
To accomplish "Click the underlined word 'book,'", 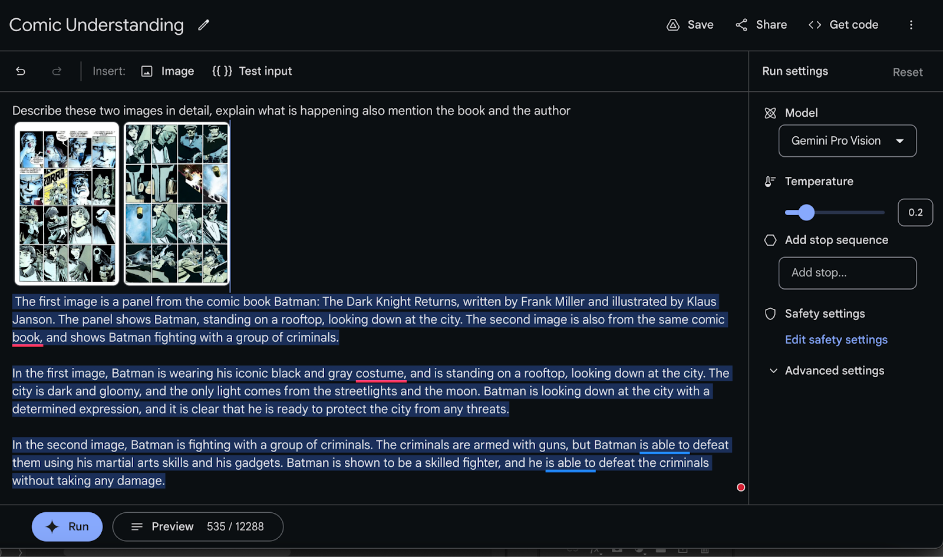I will pyautogui.click(x=27, y=337).
